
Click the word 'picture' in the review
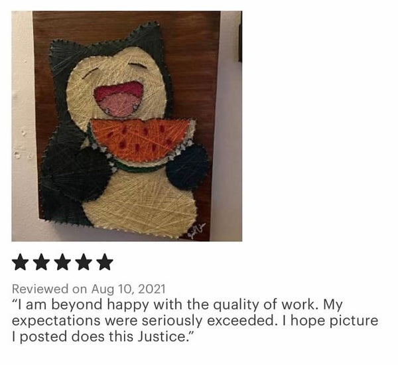tap(354, 321)
